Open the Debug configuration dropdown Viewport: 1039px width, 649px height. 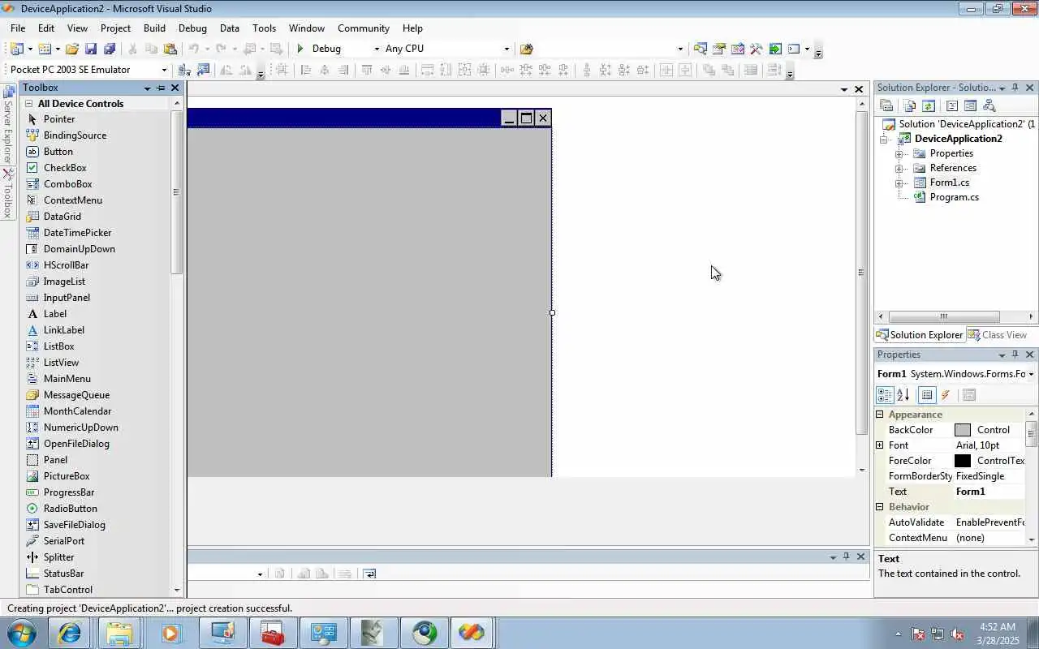[376, 49]
